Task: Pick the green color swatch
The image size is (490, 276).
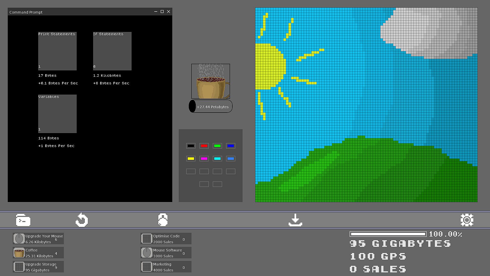Action: coord(217,146)
